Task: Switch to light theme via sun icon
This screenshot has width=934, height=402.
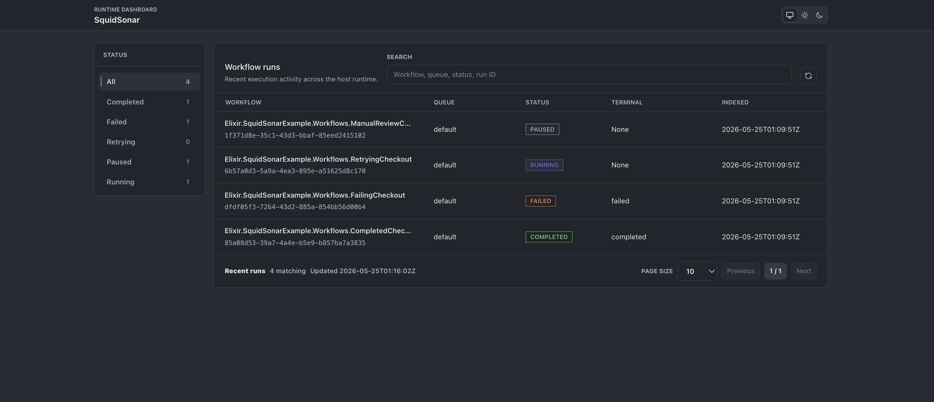Action: (804, 15)
